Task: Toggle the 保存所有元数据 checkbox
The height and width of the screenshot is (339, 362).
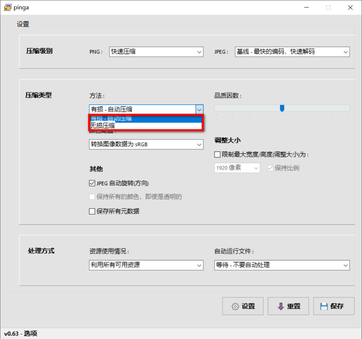Action: click(x=92, y=211)
